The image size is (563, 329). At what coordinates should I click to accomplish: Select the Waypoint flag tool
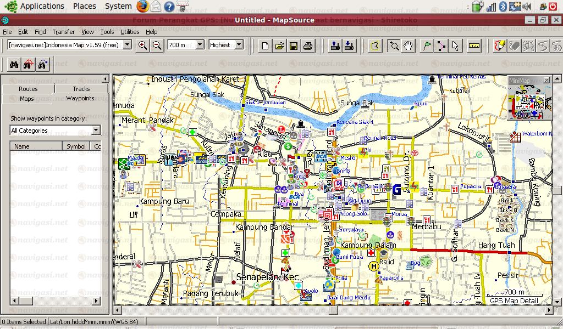(x=427, y=46)
